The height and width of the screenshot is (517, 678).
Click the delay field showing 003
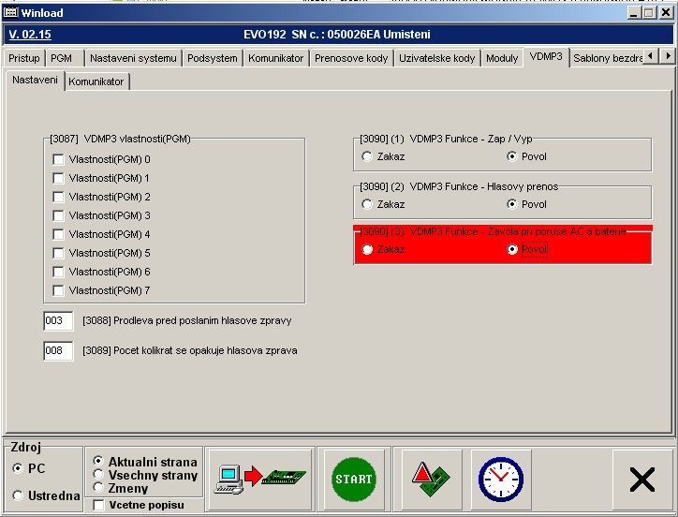click(57, 321)
